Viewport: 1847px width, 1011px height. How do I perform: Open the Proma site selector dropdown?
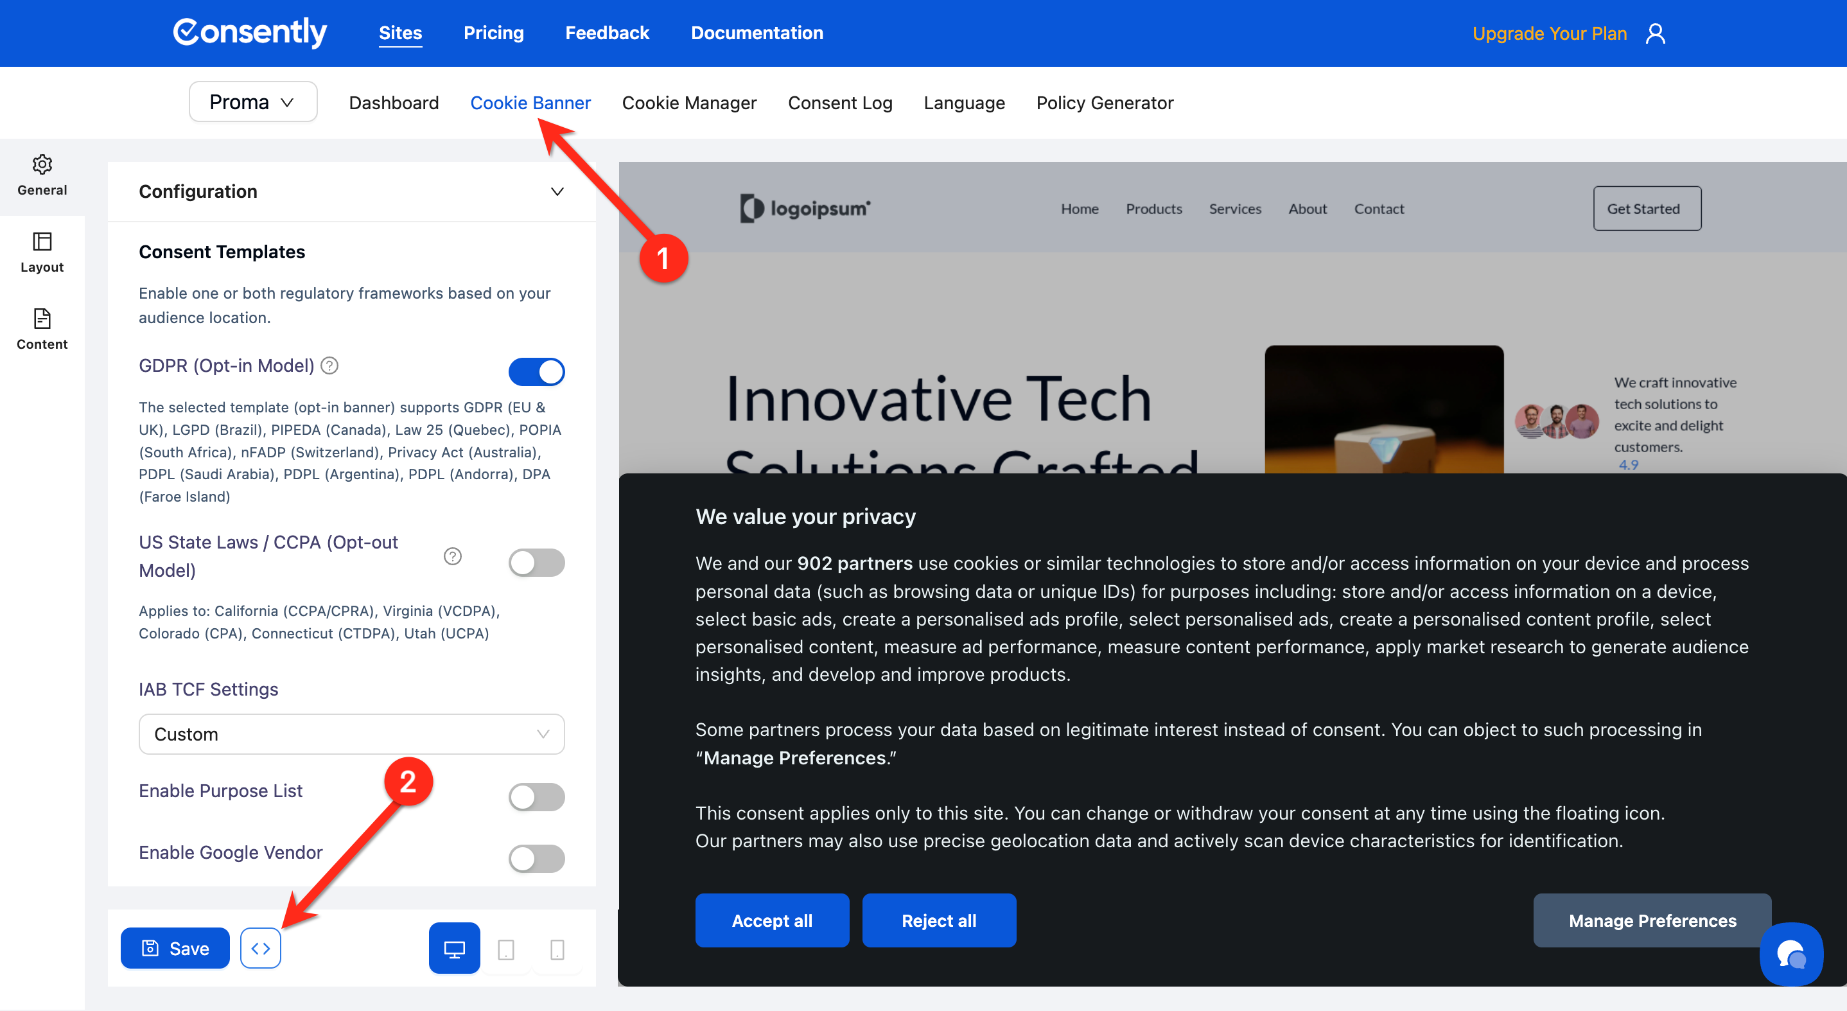[252, 103]
